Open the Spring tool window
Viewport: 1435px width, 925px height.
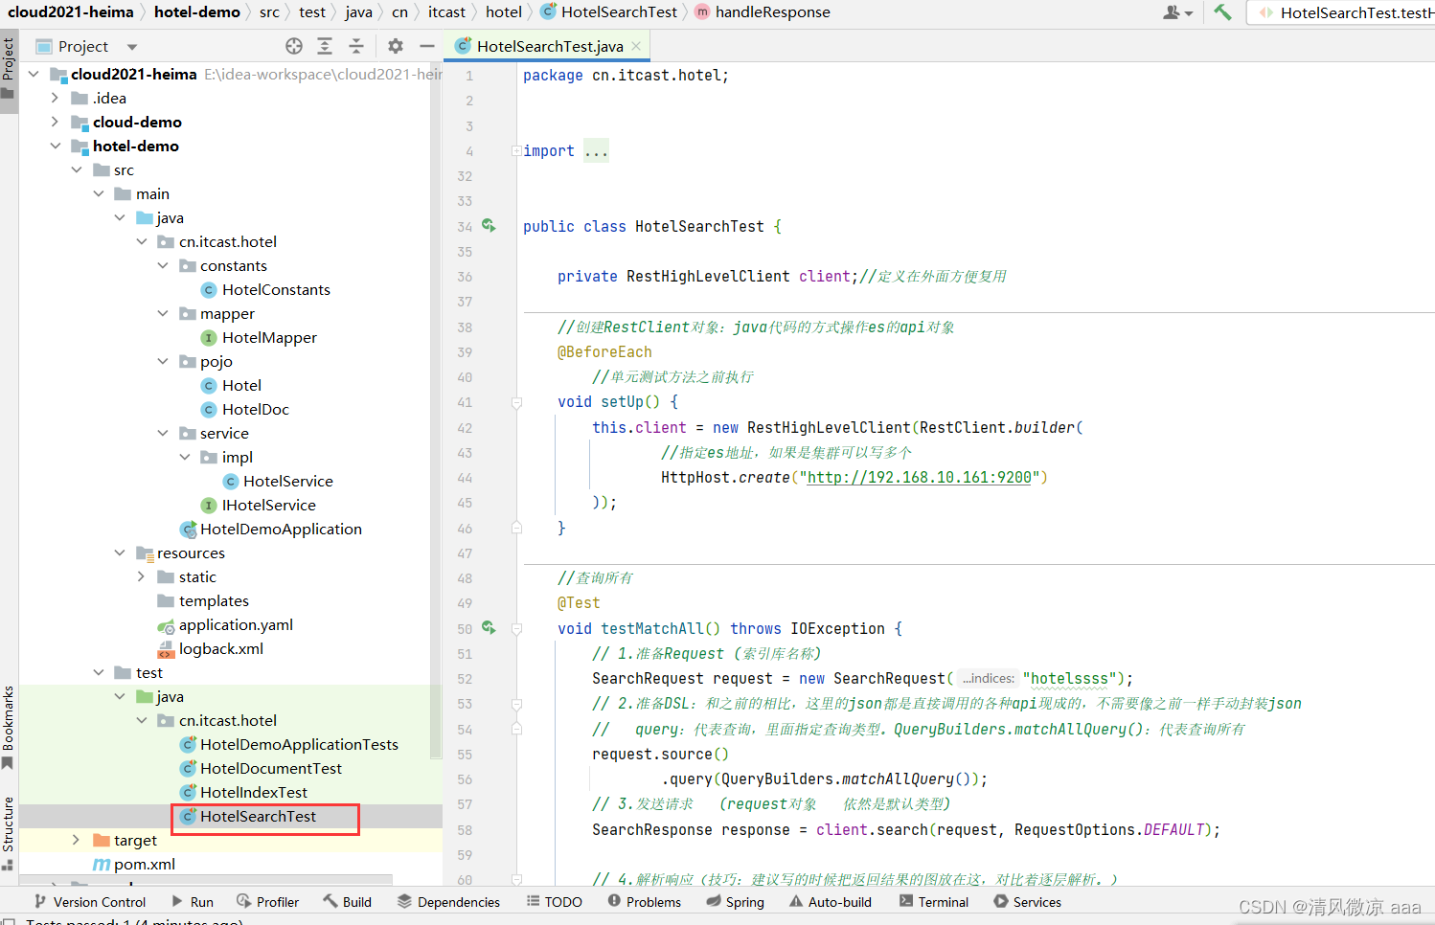(x=735, y=902)
